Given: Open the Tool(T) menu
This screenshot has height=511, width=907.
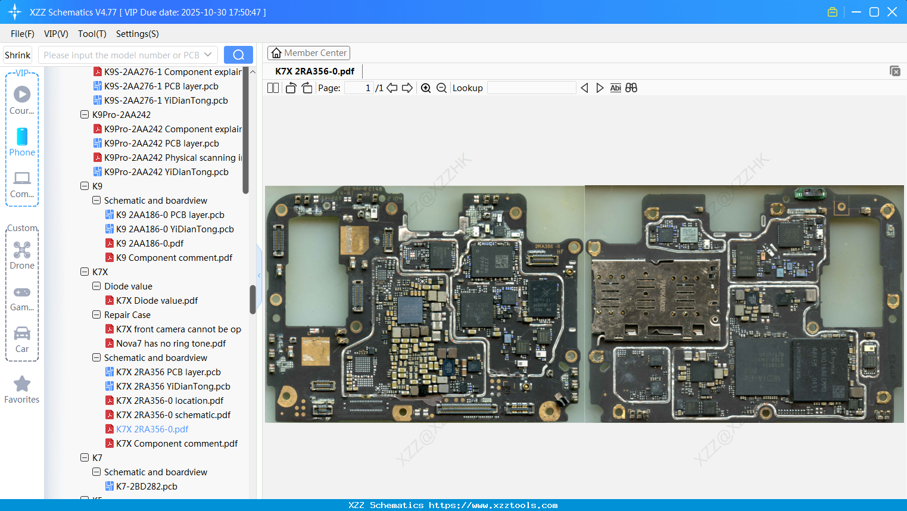Looking at the screenshot, I should pos(92,34).
